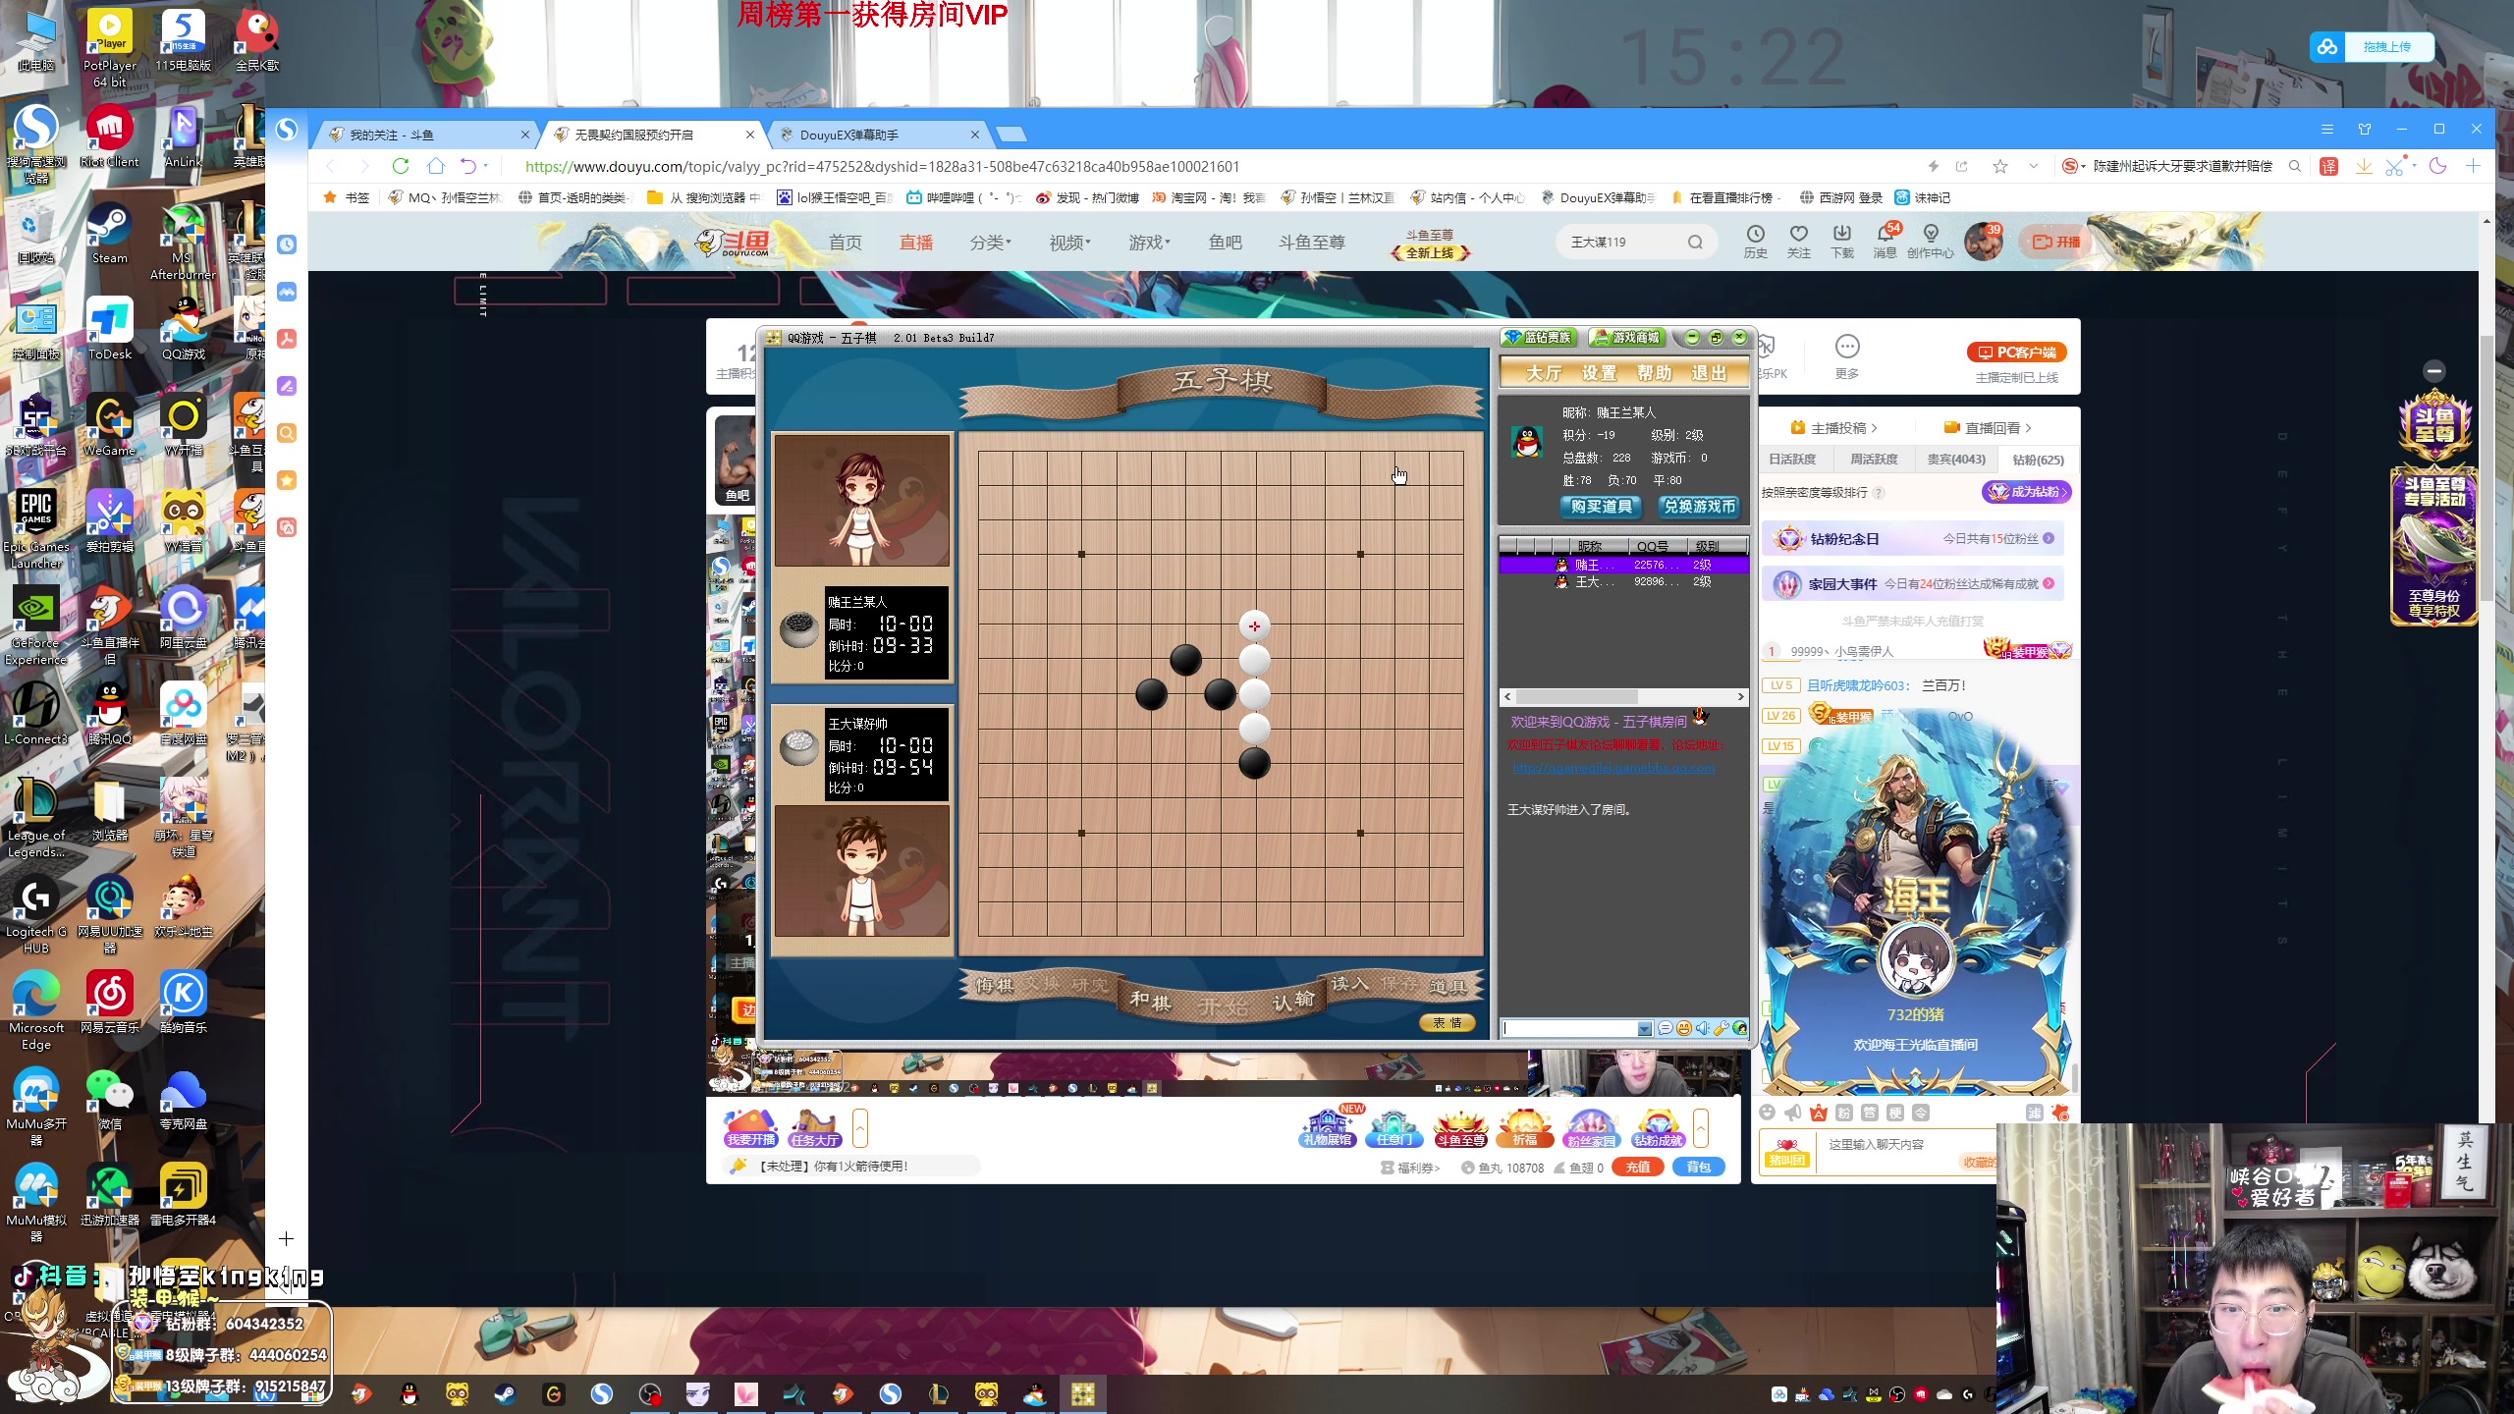Open the 钻粉纪念日 row arrow
Screen dimensions: 2514x1414
coord(2049,539)
